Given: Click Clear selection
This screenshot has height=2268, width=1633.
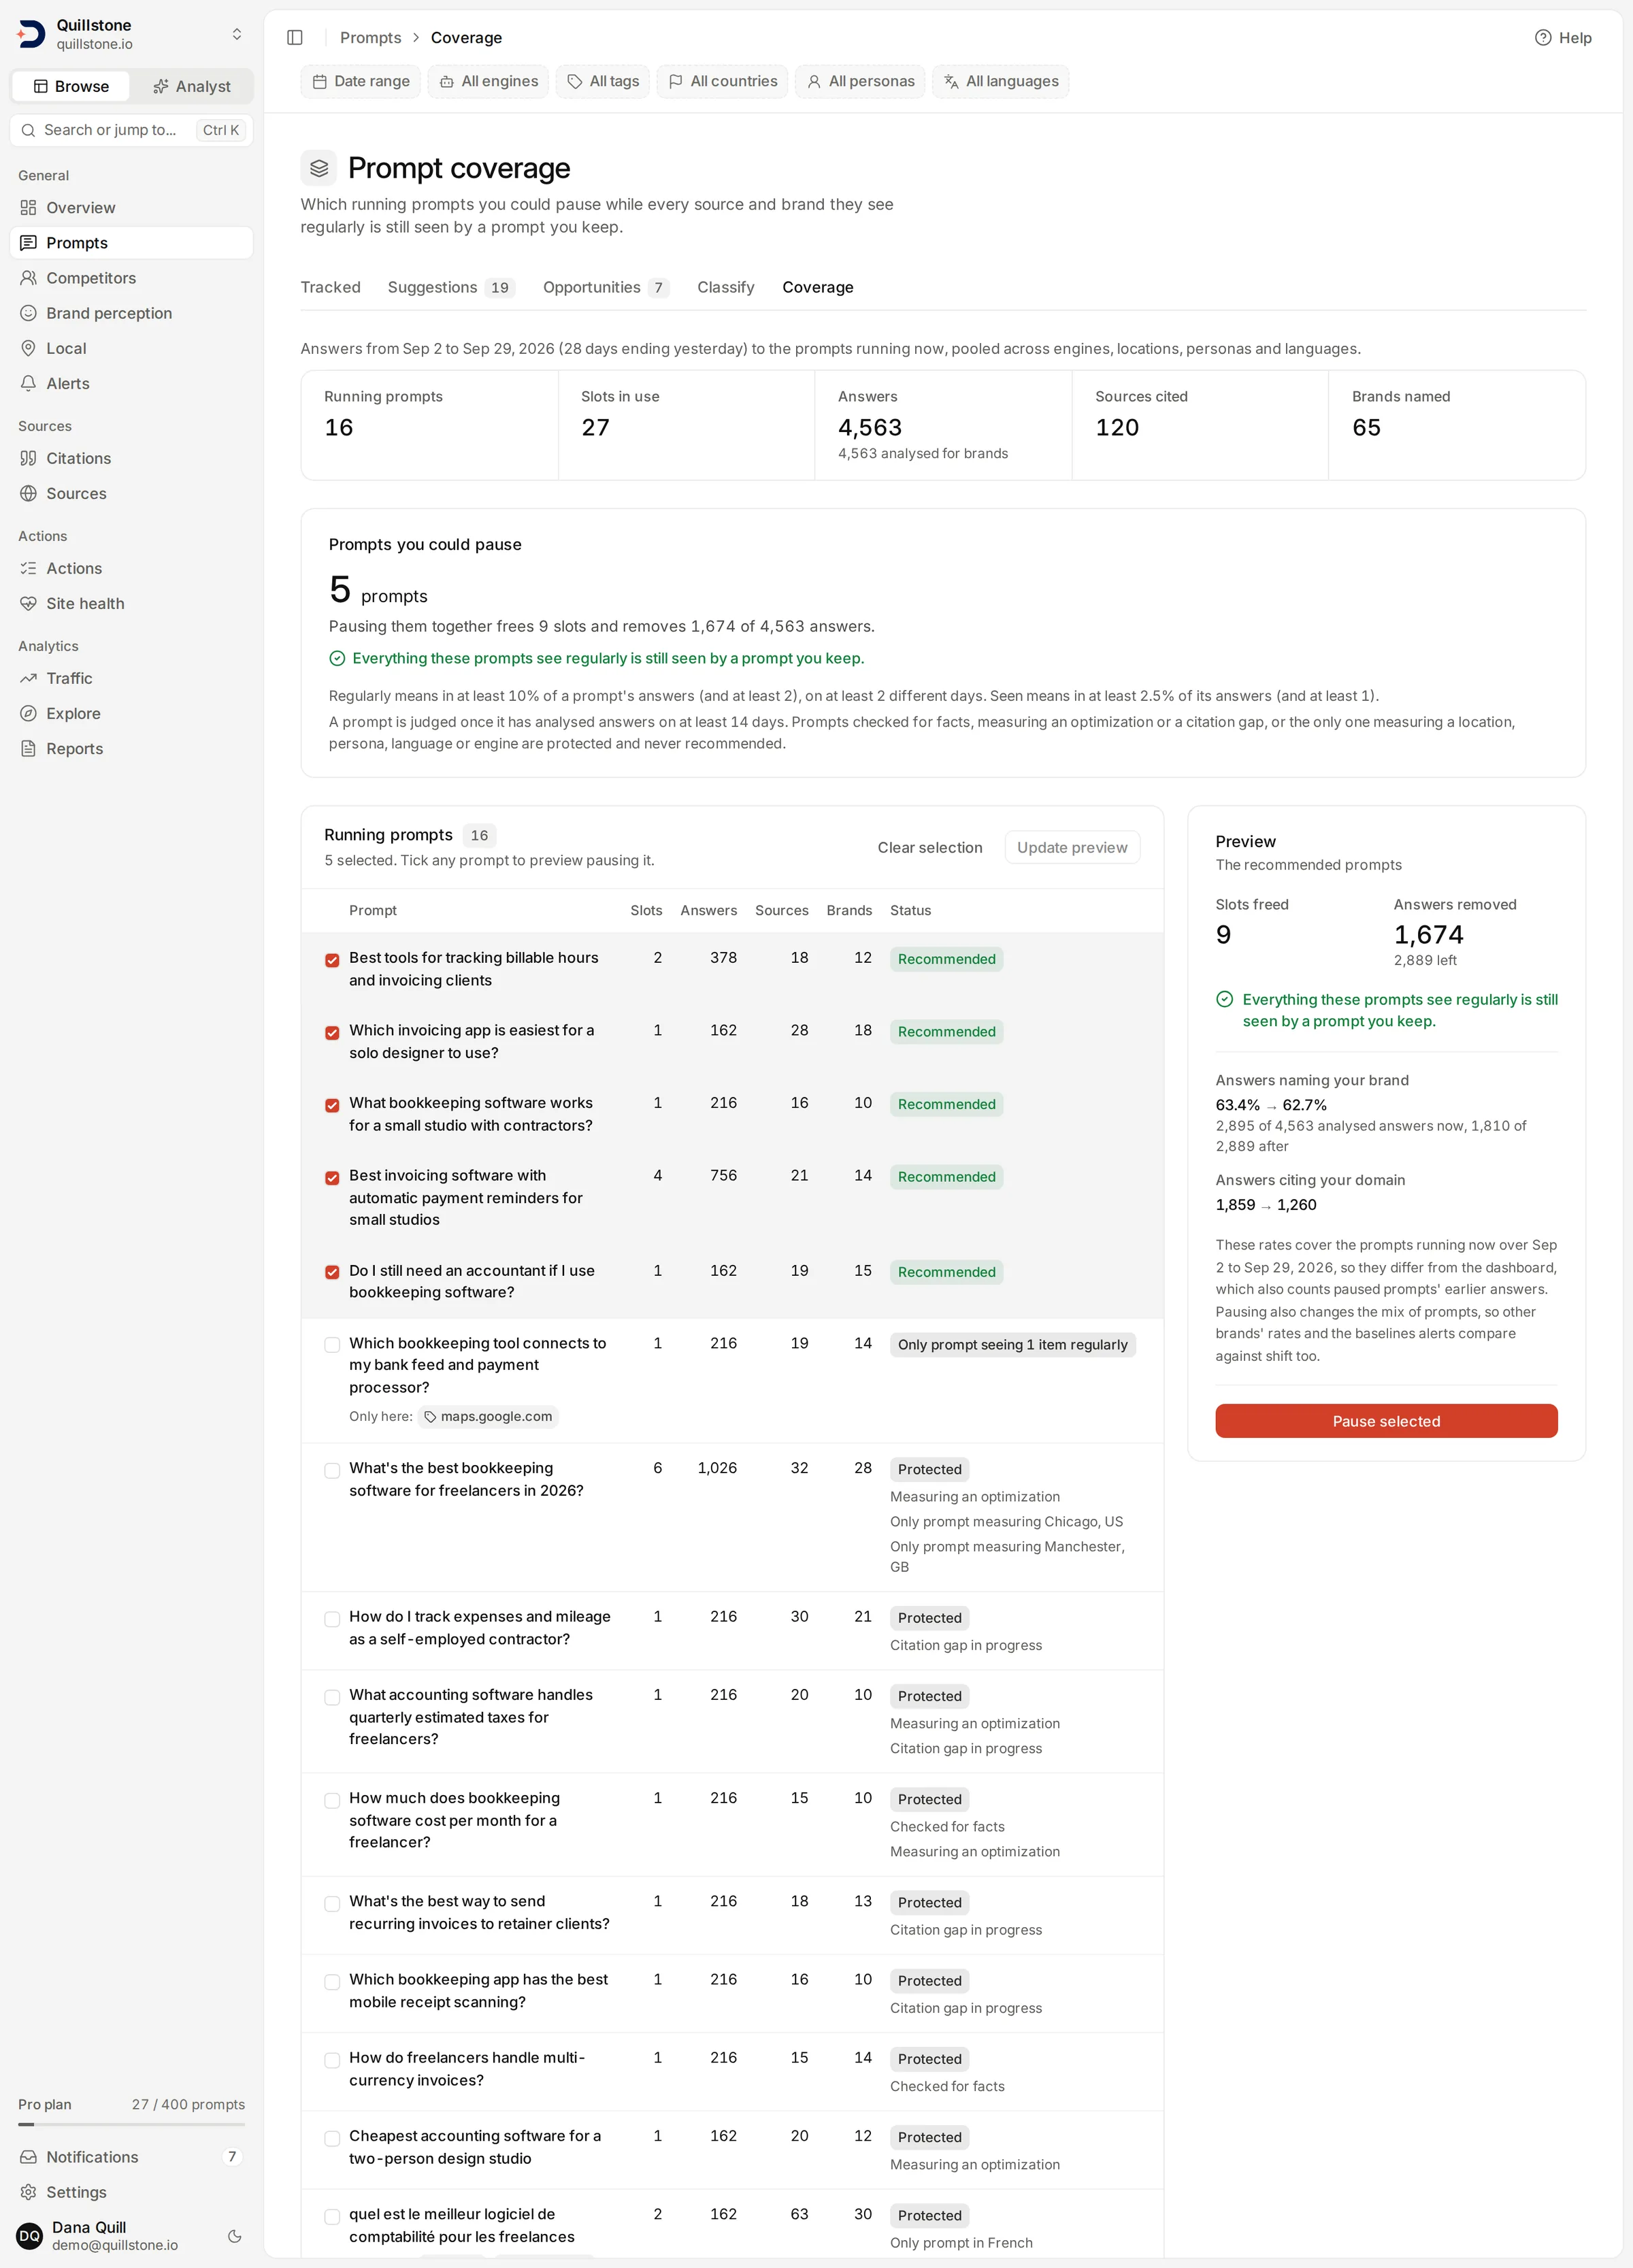Looking at the screenshot, I should click(930, 847).
